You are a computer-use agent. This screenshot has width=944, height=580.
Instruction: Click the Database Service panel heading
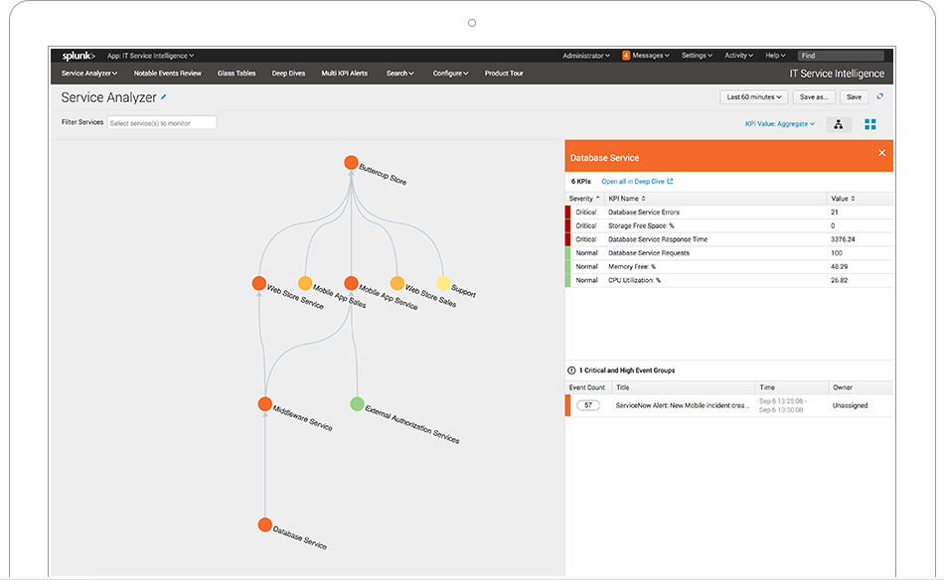tap(604, 158)
